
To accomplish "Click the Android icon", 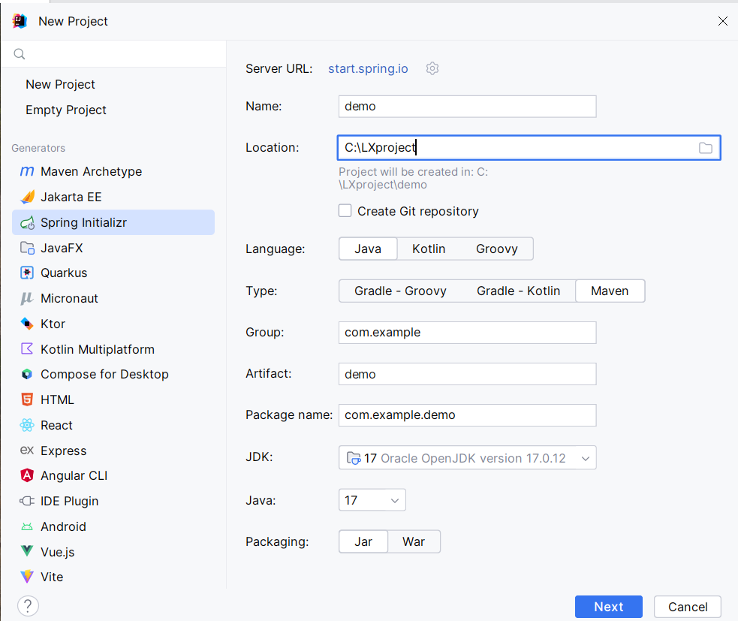I will (x=27, y=526).
